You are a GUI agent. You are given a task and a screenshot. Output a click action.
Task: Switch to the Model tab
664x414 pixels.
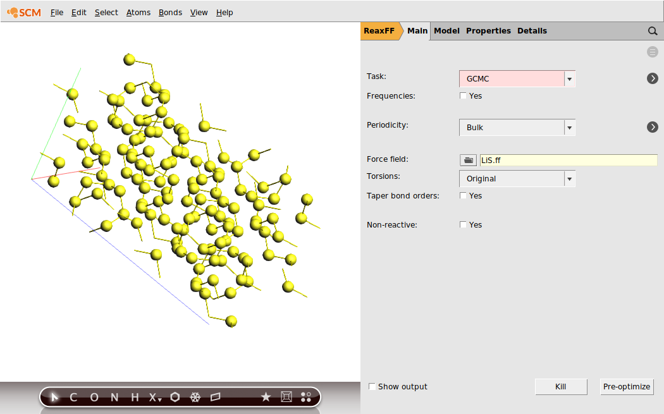[x=446, y=30]
